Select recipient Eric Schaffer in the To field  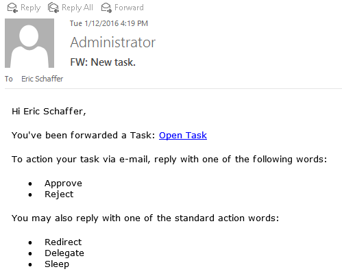click(42, 79)
